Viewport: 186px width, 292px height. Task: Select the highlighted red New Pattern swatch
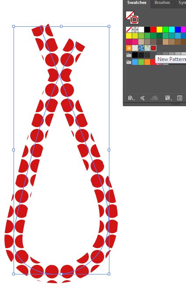[153, 48]
